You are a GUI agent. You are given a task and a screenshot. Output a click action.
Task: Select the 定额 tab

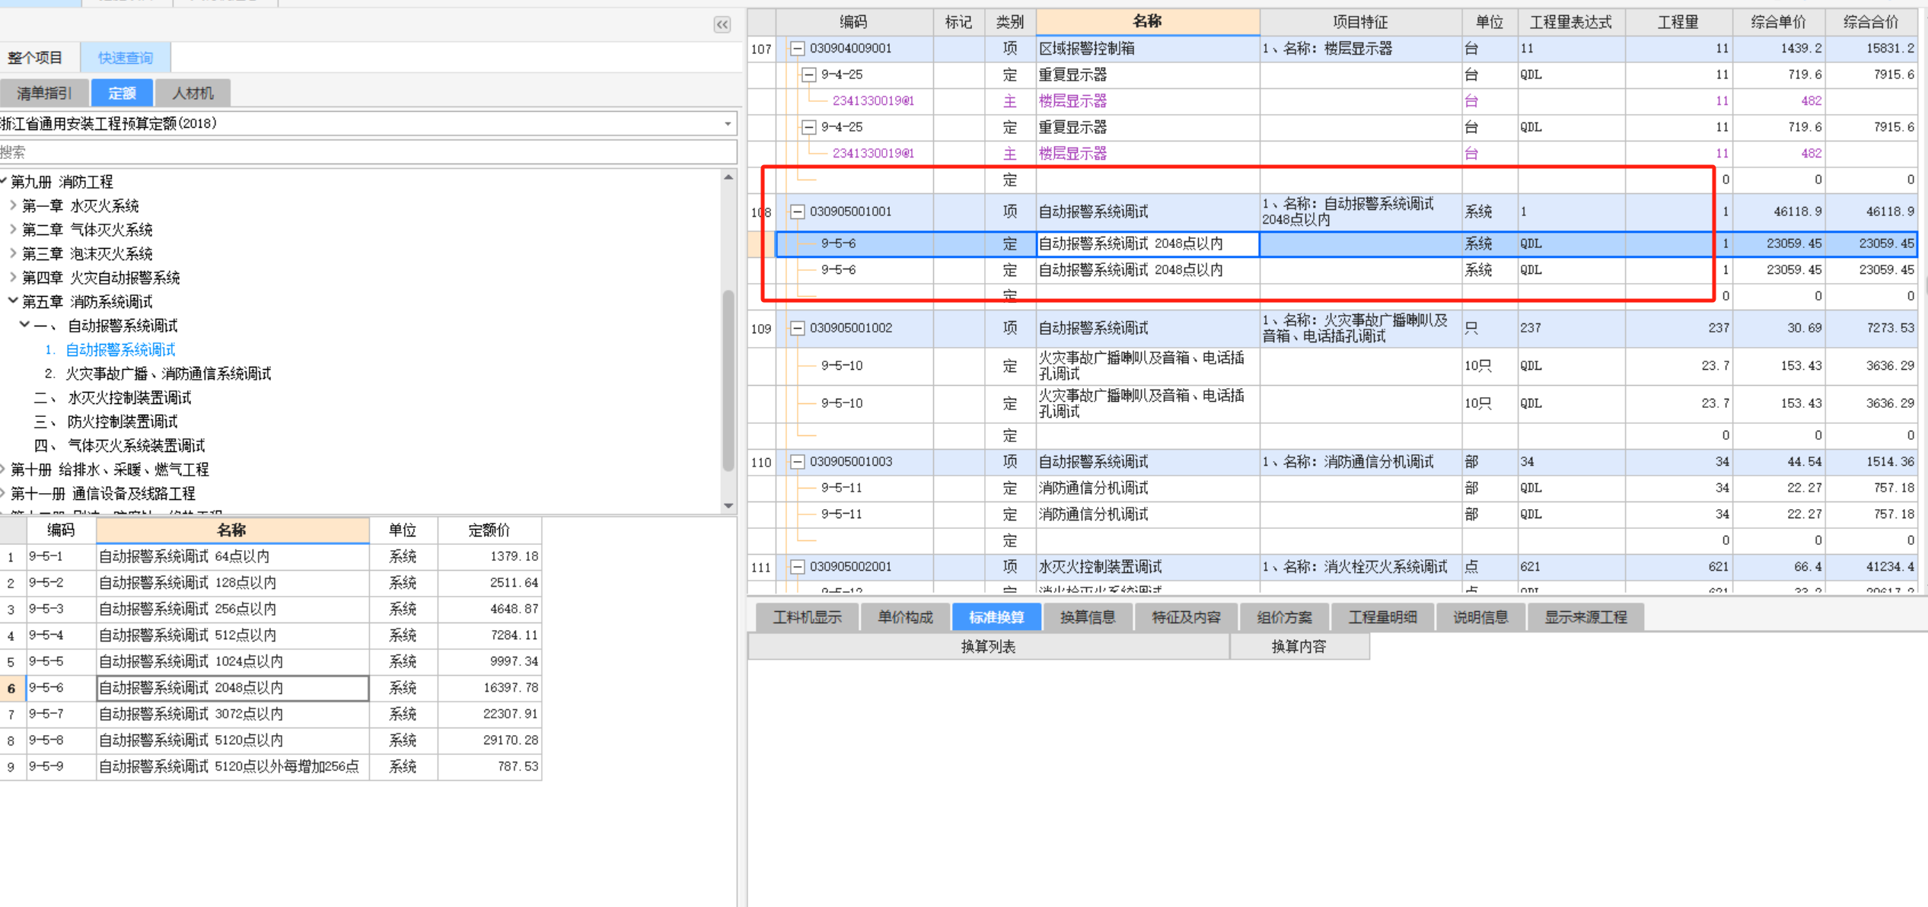[x=122, y=94]
